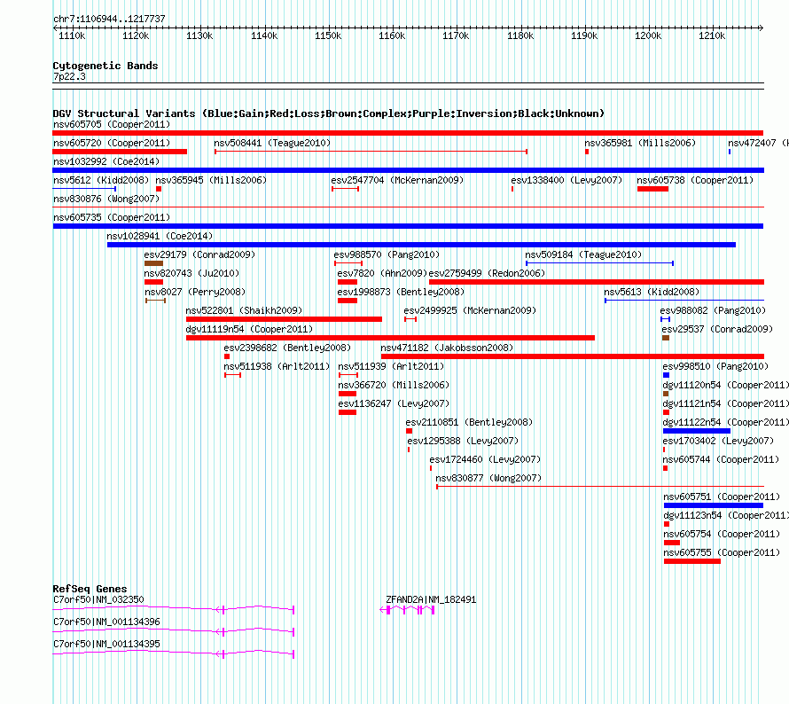Click nsv5613 (Kidd2008) label
Viewport: 789px width, 704px height.
[x=652, y=292]
